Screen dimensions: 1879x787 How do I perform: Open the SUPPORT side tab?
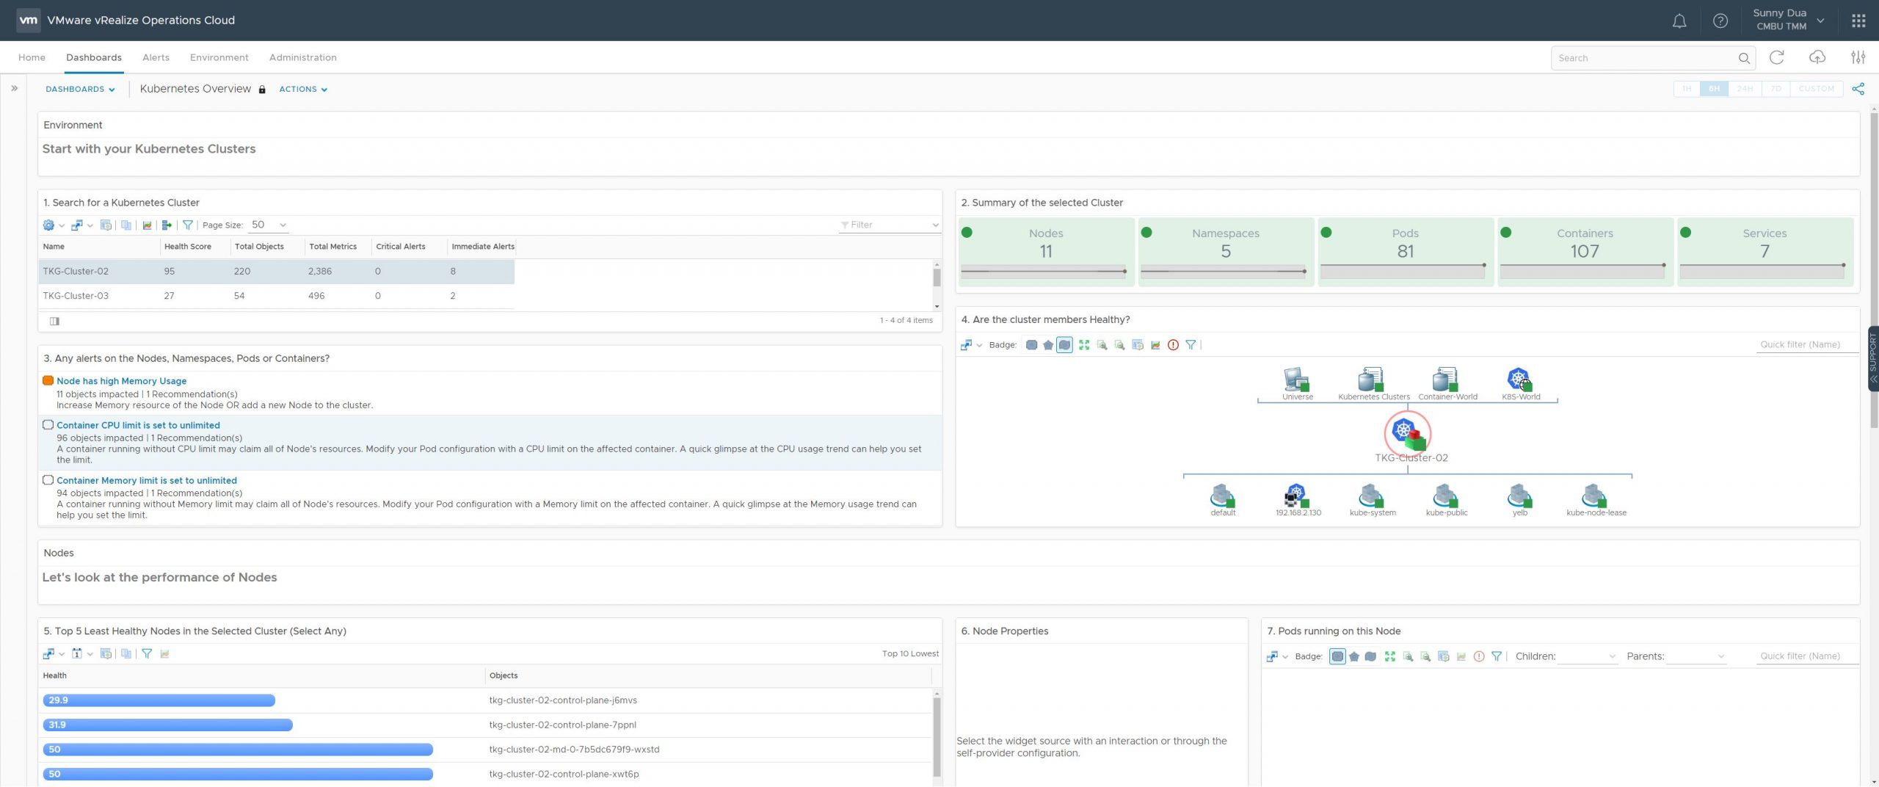click(x=1872, y=358)
